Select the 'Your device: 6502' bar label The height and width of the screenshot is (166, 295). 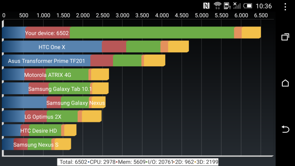47,33
